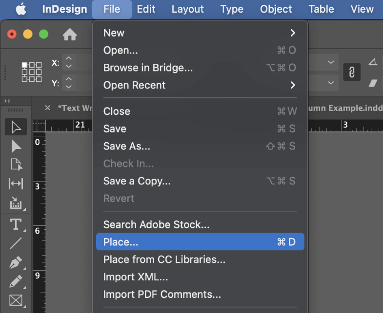Select the Line tool
383x313 pixels.
[16, 243]
